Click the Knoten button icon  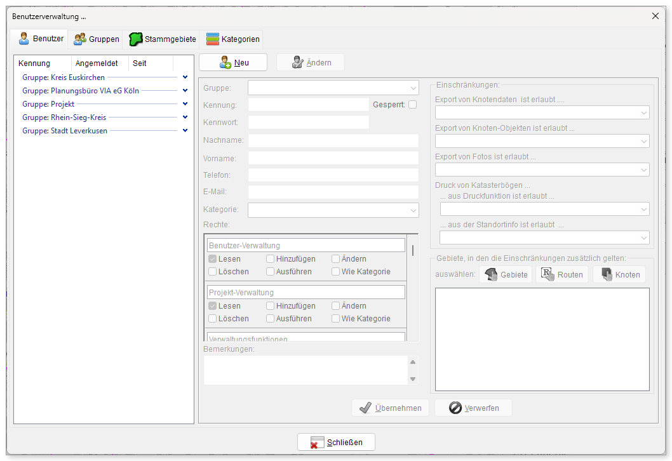click(607, 274)
